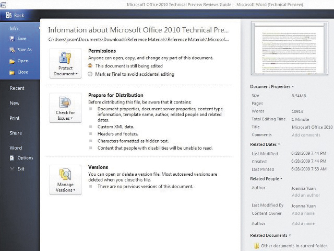Open the Check for Issues dropdown
Image resolution: width=334 pixels, height=251 pixels.
65,108
